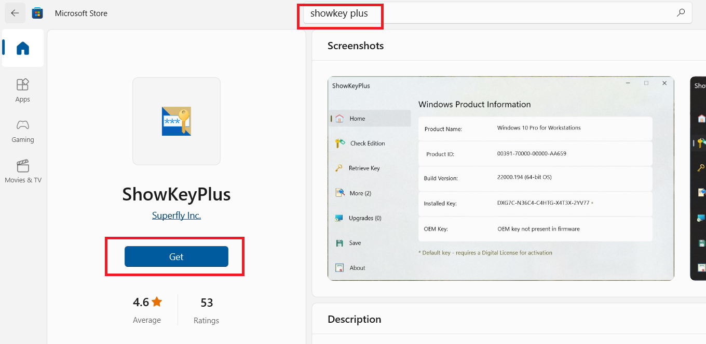706x344 pixels.
Task: Click the close X in the screenshot window
Action: (x=664, y=83)
